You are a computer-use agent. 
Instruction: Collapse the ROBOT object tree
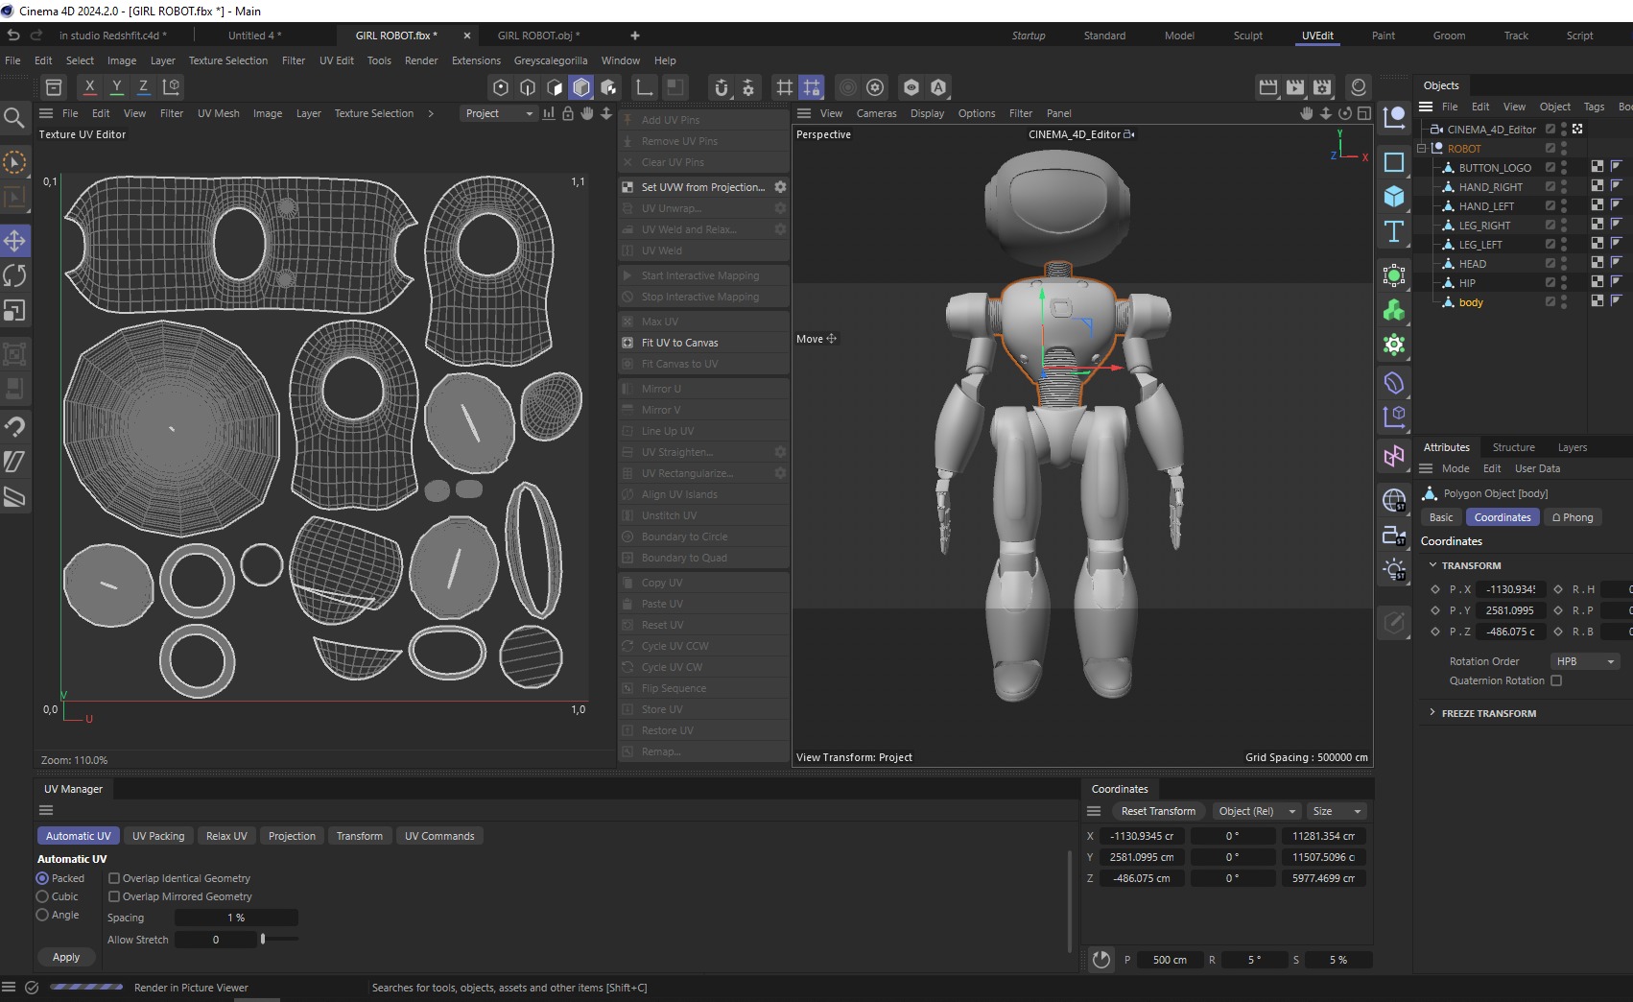(1423, 149)
